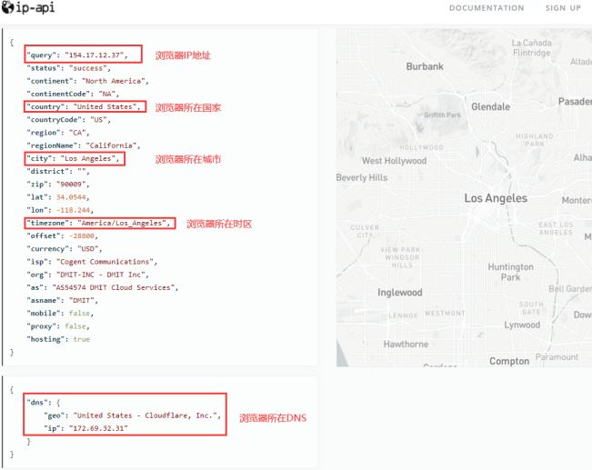Click the isp Cogent Communications value
Image resolution: width=592 pixels, height=470 pixels.
pyautogui.click(x=104, y=261)
